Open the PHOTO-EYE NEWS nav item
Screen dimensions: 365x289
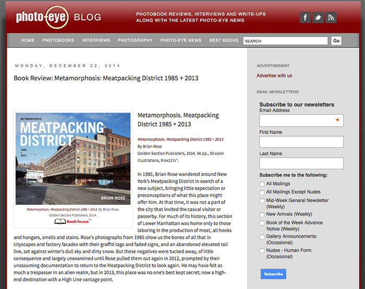coord(181,40)
